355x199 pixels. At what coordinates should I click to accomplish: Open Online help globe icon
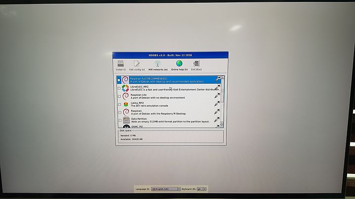pyautogui.click(x=179, y=63)
